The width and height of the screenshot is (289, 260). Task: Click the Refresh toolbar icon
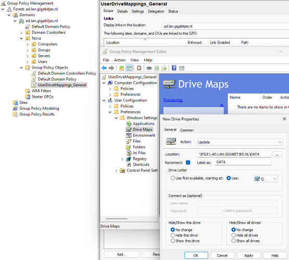(x=157, y=68)
